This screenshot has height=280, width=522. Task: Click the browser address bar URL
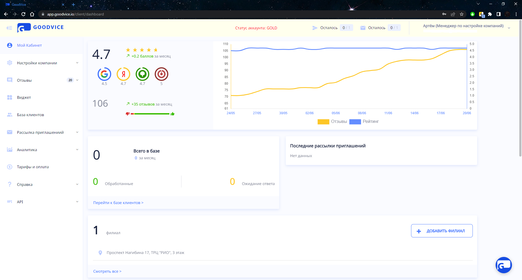point(76,14)
